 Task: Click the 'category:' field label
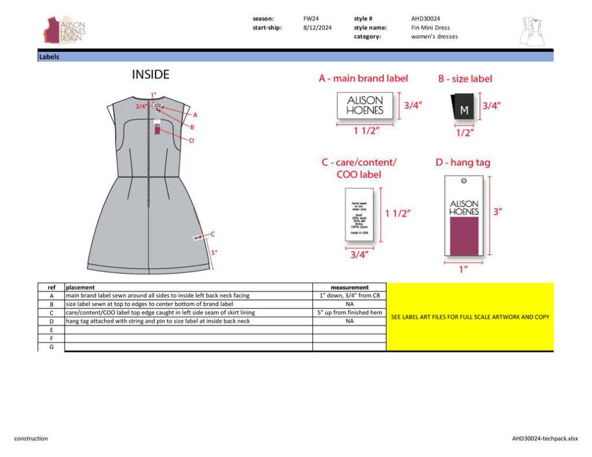[367, 36]
